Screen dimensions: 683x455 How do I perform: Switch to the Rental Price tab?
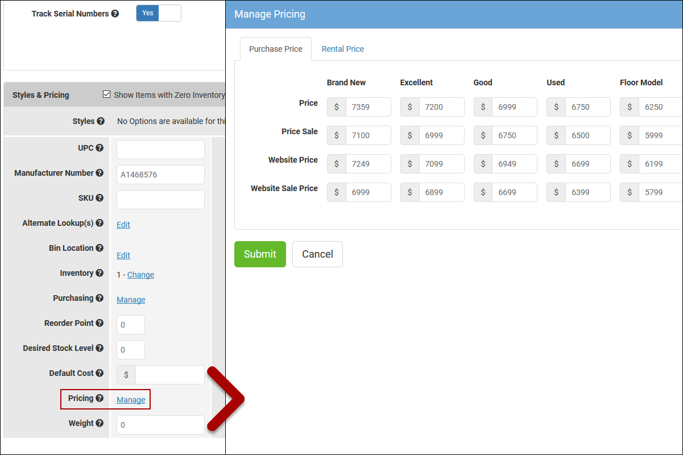pos(342,49)
